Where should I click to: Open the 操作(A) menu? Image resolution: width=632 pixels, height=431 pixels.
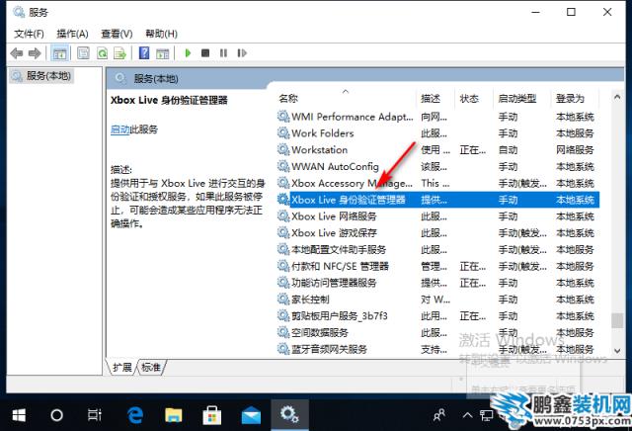tap(72, 34)
